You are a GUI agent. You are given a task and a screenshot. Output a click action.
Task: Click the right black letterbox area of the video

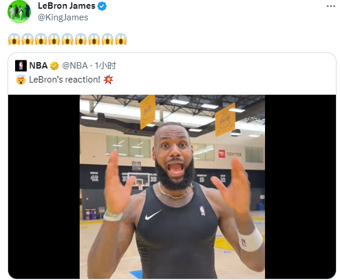tap(300, 187)
